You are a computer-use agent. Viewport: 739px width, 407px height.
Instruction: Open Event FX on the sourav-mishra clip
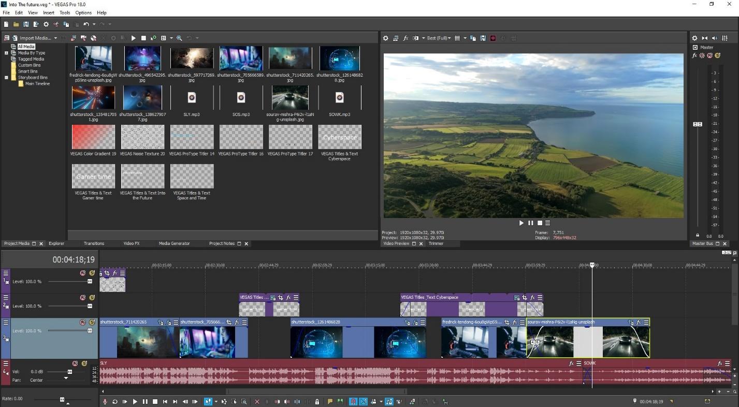coord(639,322)
